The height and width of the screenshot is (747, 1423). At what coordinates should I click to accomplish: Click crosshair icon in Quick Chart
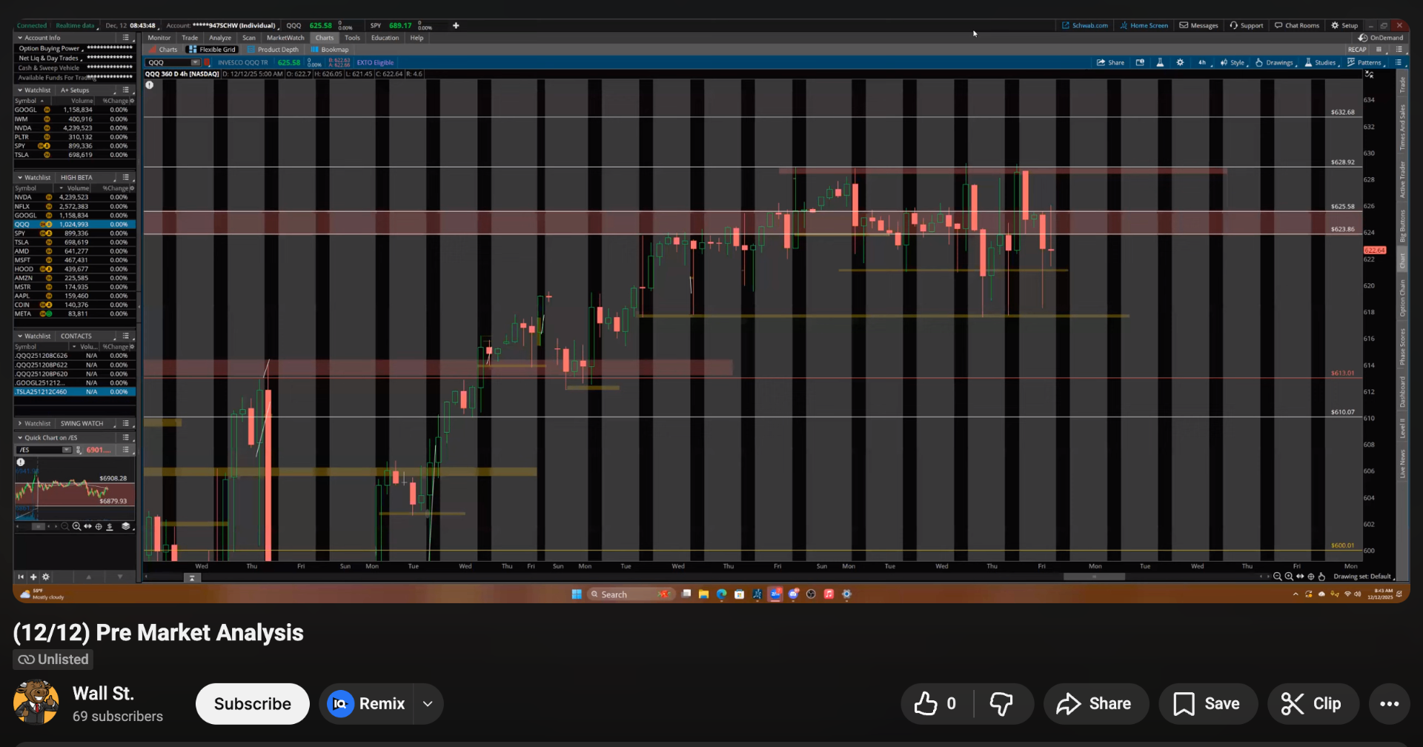pos(99,526)
